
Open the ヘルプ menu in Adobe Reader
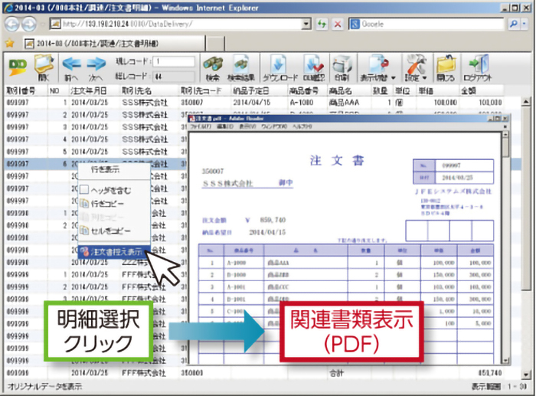(302, 126)
